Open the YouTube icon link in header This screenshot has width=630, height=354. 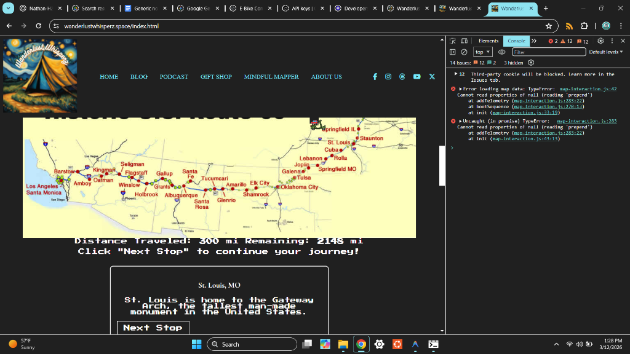[417, 77]
